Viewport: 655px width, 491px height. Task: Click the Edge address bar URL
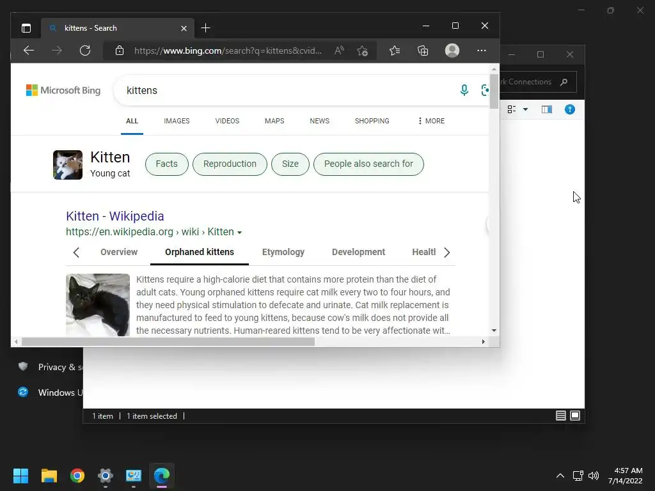228,51
